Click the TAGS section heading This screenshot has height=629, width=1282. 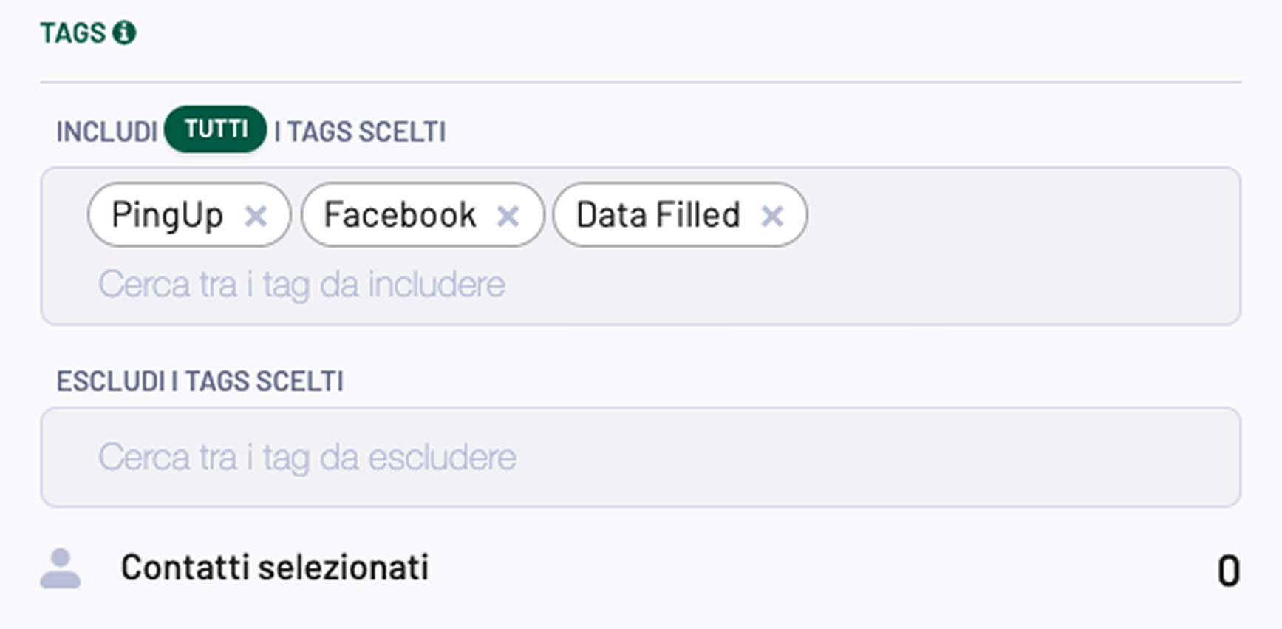(x=73, y=33)
